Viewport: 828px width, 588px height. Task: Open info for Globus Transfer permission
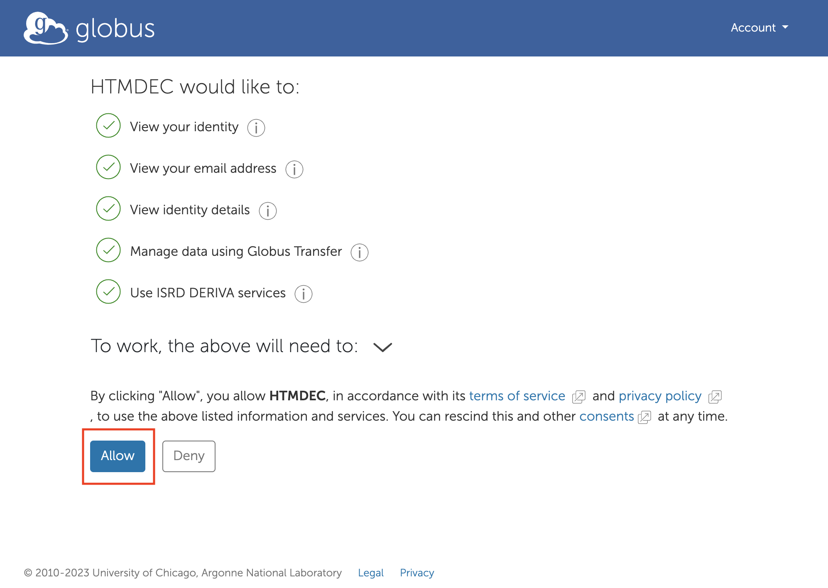point(360,252)
